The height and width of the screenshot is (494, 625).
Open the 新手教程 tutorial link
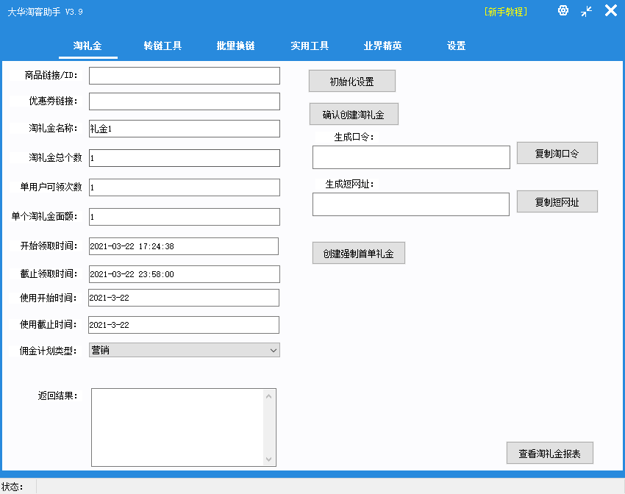[506, 12]
